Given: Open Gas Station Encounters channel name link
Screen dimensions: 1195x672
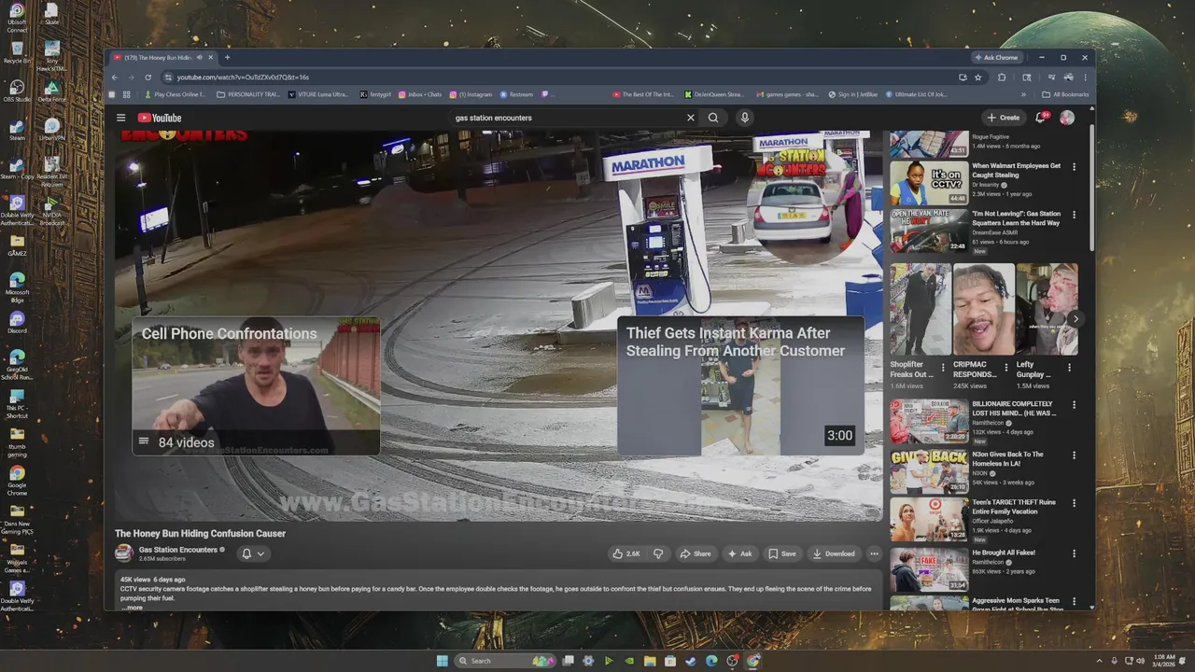Looking at the screenshot, I should point(178,550).
